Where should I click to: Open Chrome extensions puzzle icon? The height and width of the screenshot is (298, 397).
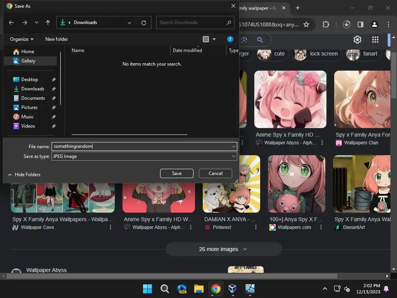pyautogui.click(x=326, y=24)
